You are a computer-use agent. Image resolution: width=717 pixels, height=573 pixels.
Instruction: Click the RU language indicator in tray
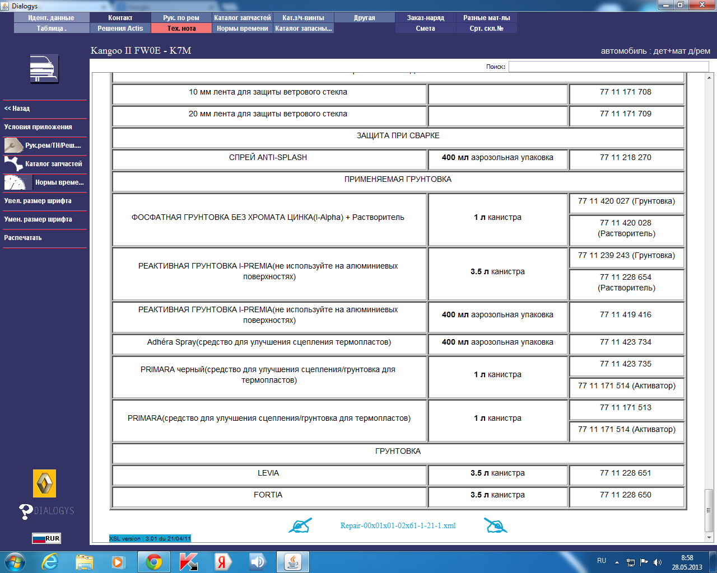(x=602, y=561)
